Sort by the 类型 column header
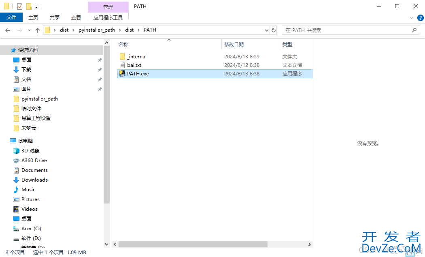The image size is (425, 257). coord(287,45)
